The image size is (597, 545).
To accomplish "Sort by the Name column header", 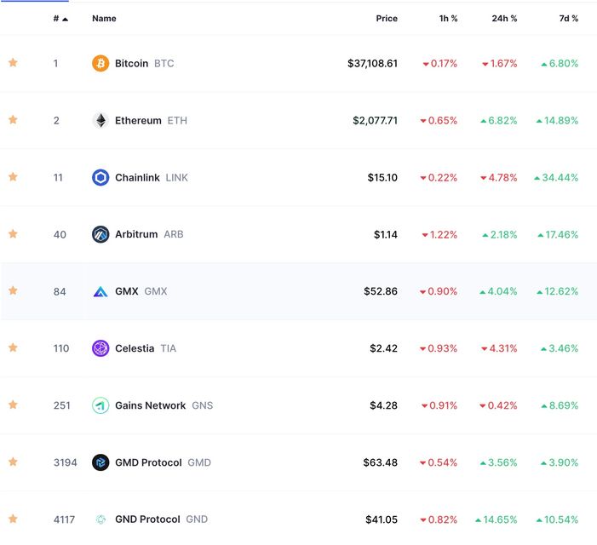I will 104,18.
